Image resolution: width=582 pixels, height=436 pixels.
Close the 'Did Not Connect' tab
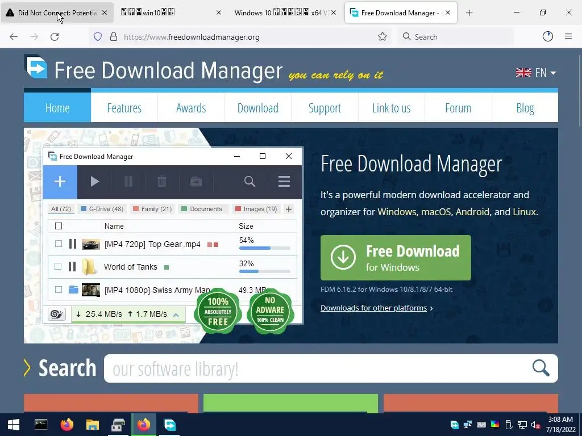(x=105, y=12)
